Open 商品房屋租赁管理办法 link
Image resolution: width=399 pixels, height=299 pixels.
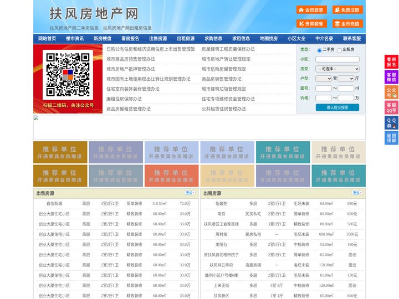point(129,109)
